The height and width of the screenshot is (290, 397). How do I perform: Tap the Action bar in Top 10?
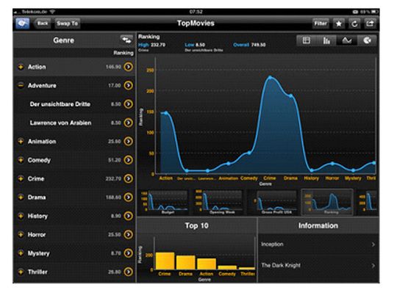[x=207, y=264]
